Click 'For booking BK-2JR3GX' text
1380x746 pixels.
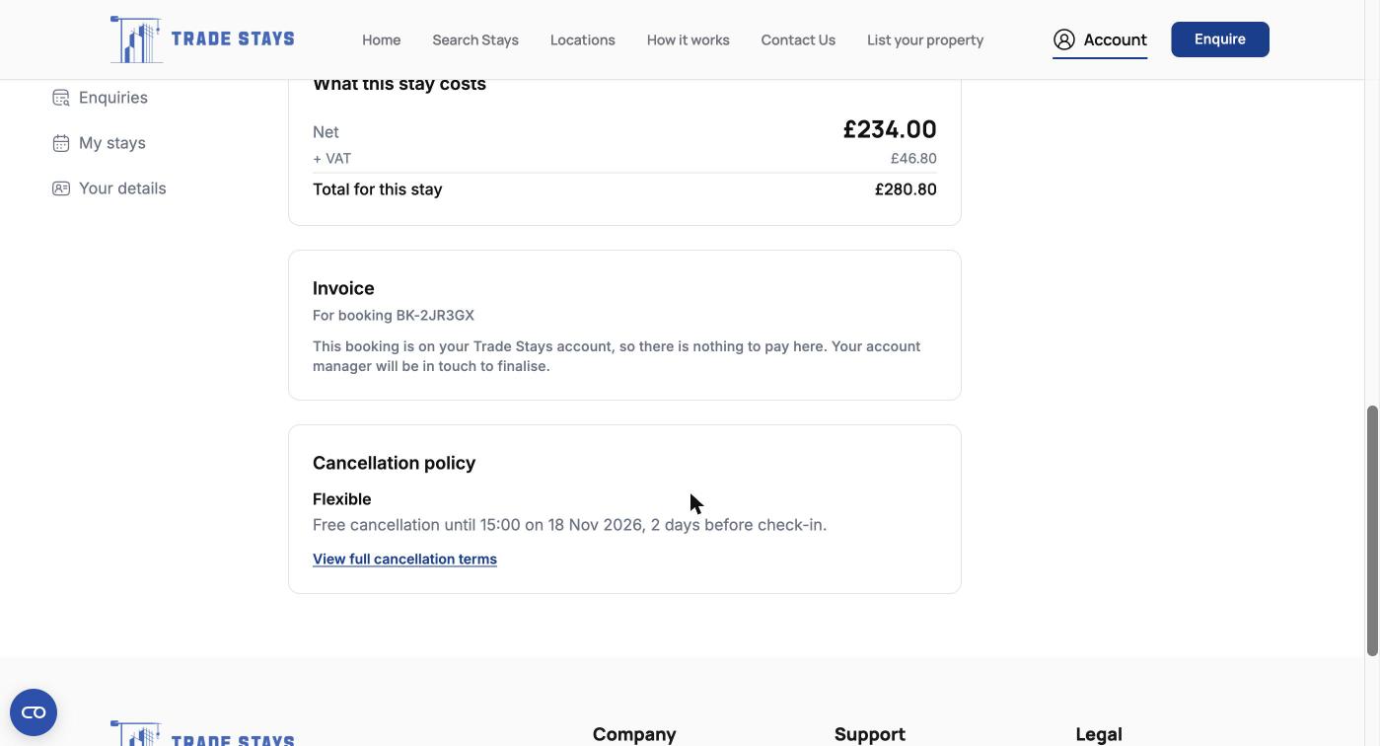point(394,316)
